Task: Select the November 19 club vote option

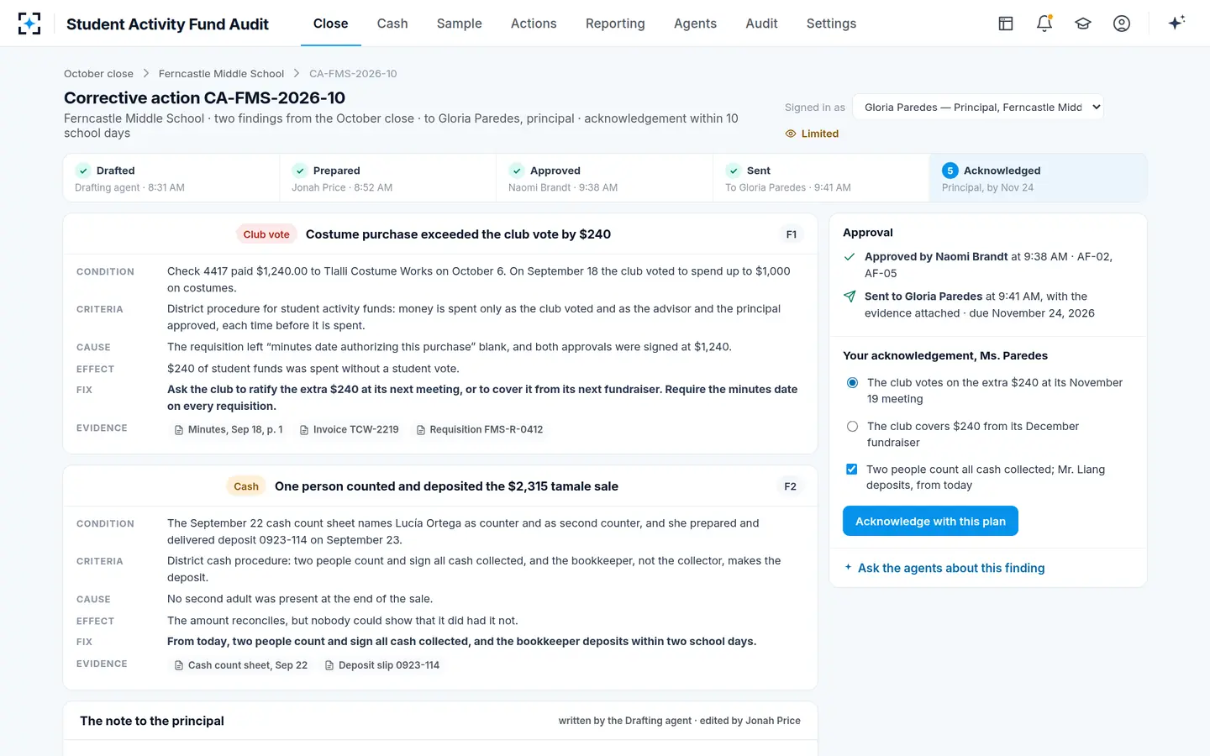Action: 852,383
